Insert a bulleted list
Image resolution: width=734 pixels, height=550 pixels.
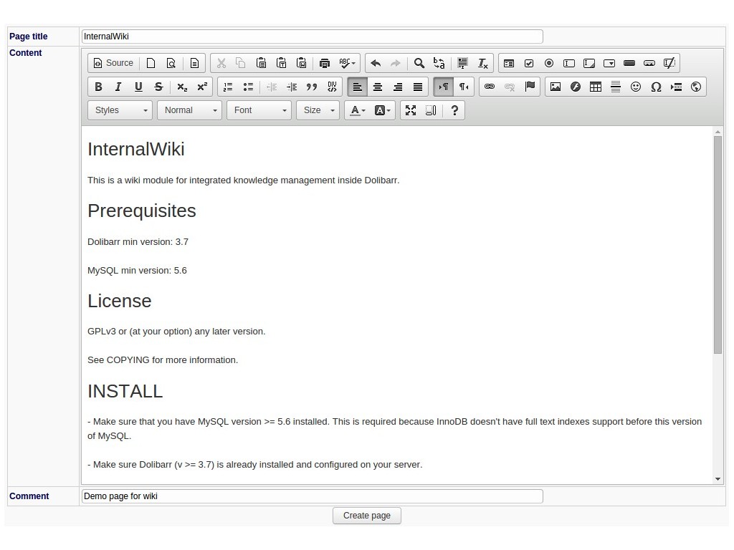248,87
